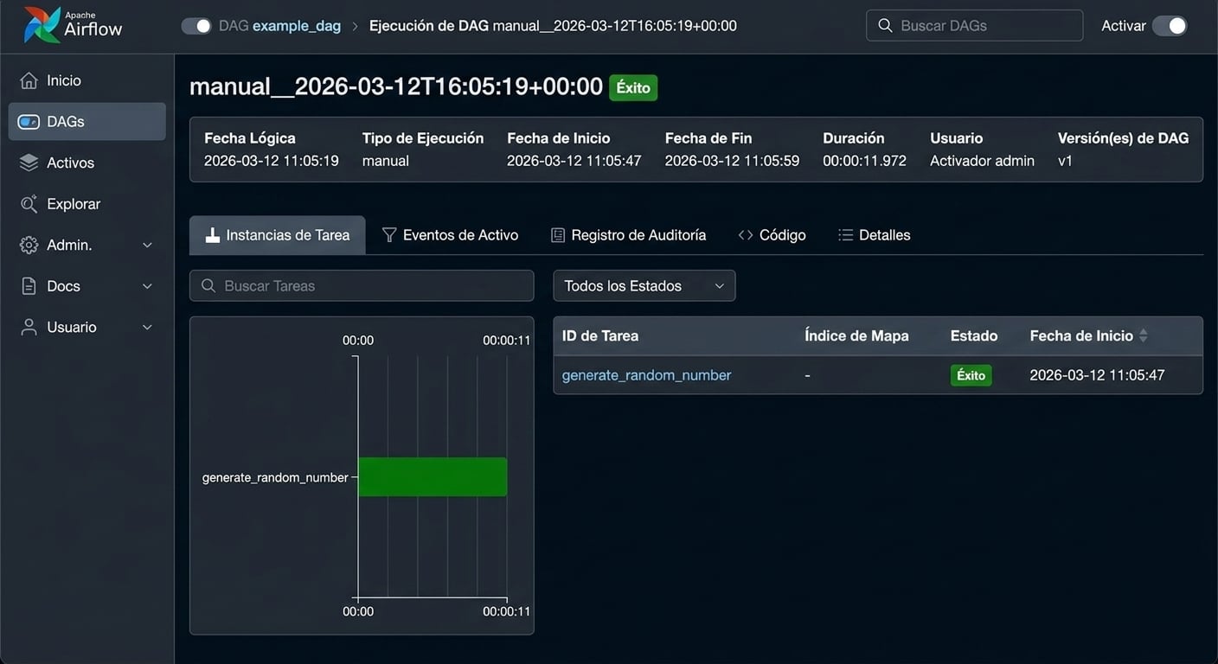Switch to Eventos de Activo tab
The height and width of the screenshot is (664, 1218).
(450, 235)
